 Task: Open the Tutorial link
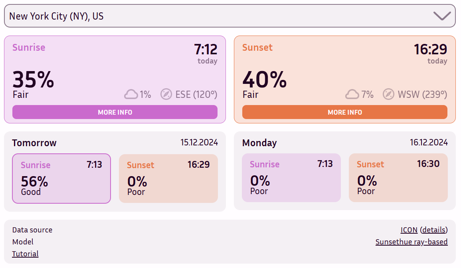(x=25, y=254)
